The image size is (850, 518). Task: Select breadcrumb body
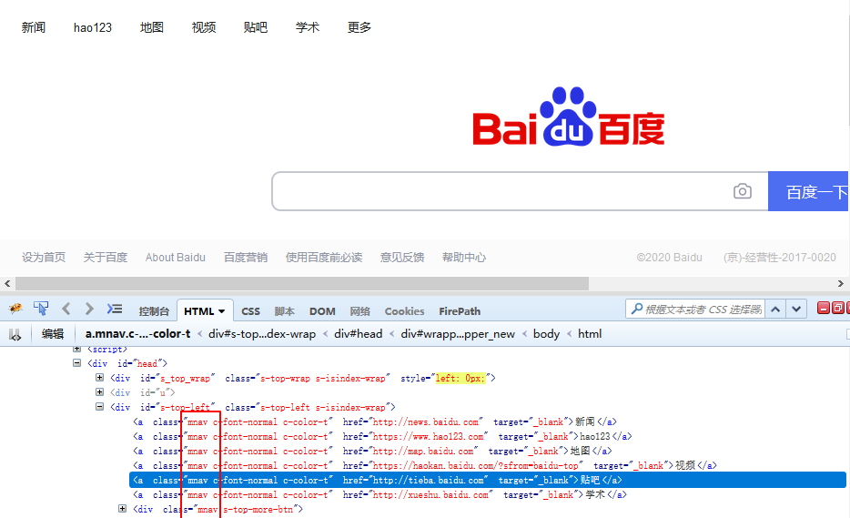[x=546, y=334]
